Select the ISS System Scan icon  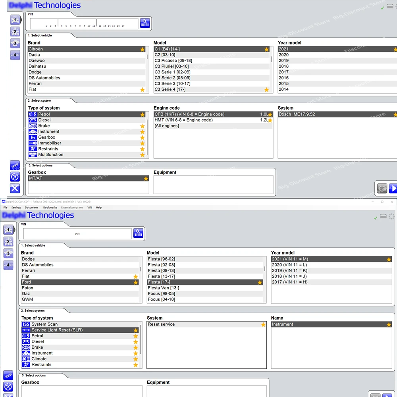point(26,324)
